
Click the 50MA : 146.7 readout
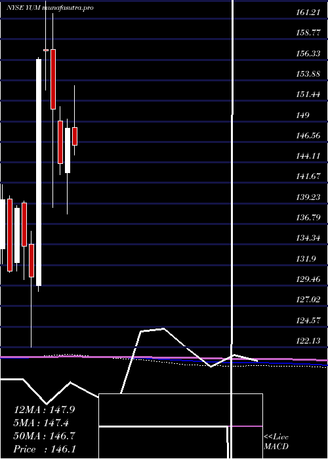pos(44,436)
